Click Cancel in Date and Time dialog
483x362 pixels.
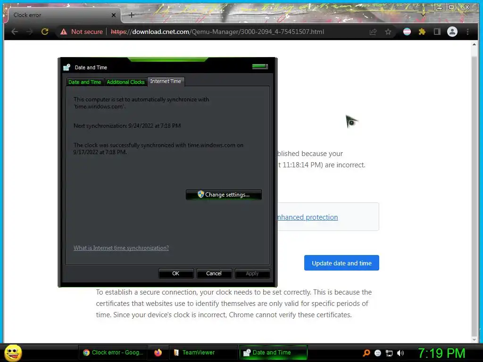tap(214, 273)
